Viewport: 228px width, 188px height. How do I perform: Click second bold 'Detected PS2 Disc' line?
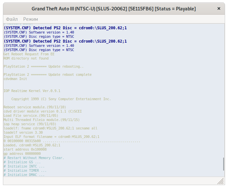click(65, 41)
